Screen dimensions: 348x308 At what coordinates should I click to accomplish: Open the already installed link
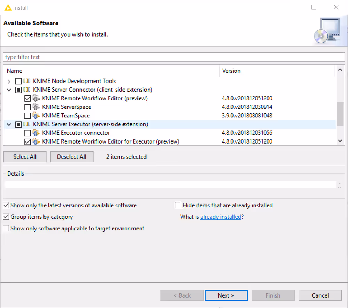pos(221,217)
